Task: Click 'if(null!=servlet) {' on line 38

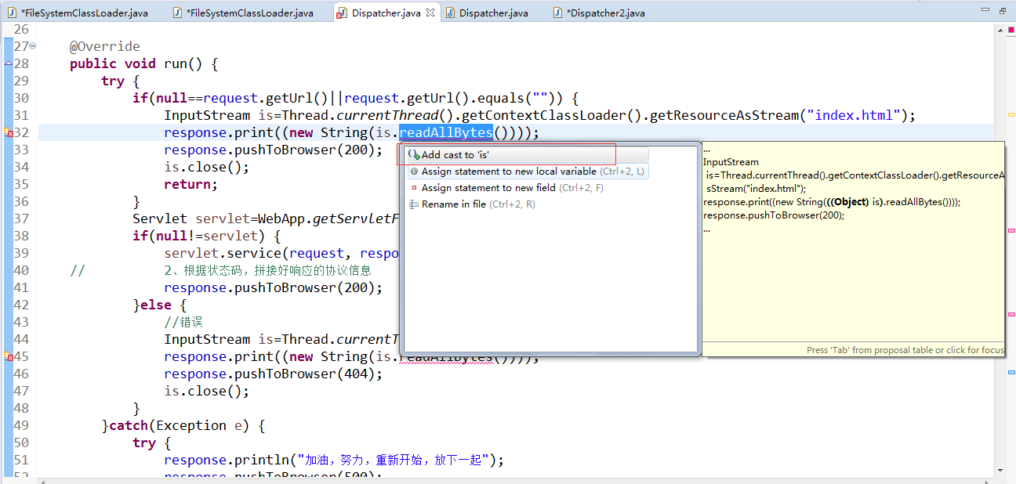Action: point(207,237)
